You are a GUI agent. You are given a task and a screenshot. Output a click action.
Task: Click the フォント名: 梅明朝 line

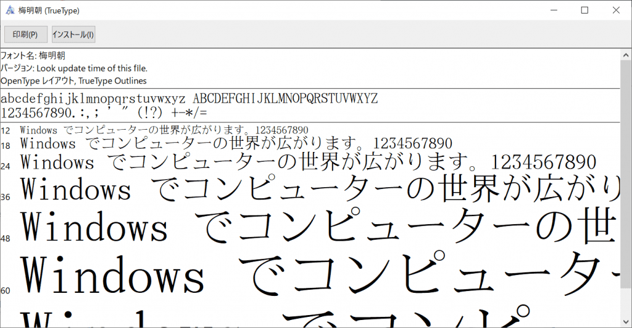point(33,56)
